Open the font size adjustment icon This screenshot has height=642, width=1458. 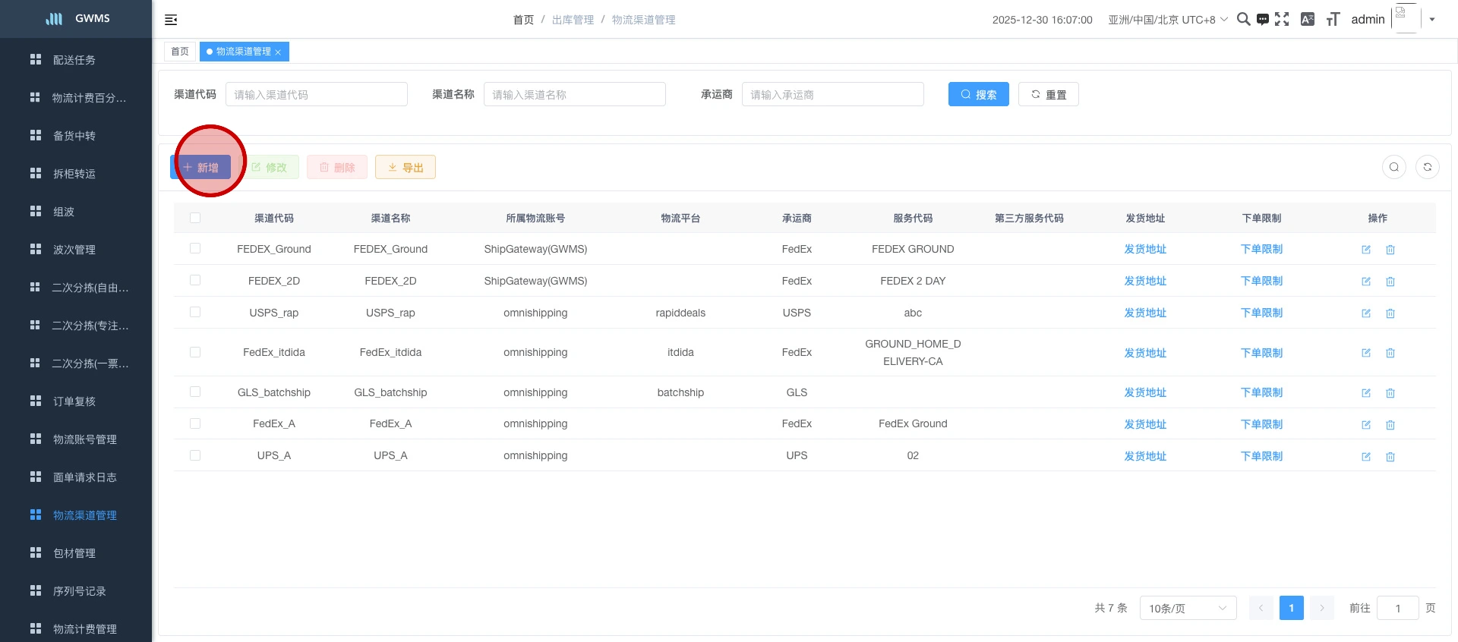point(1333,19)
